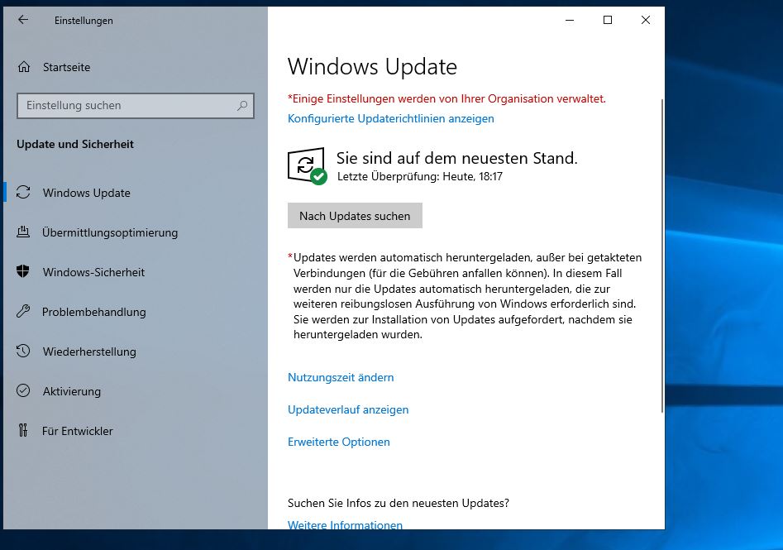The image size is (783, 550).
Task: Open Konfigurierte Updaterichtlinien anzeigen link
Action: click(390, 118)
